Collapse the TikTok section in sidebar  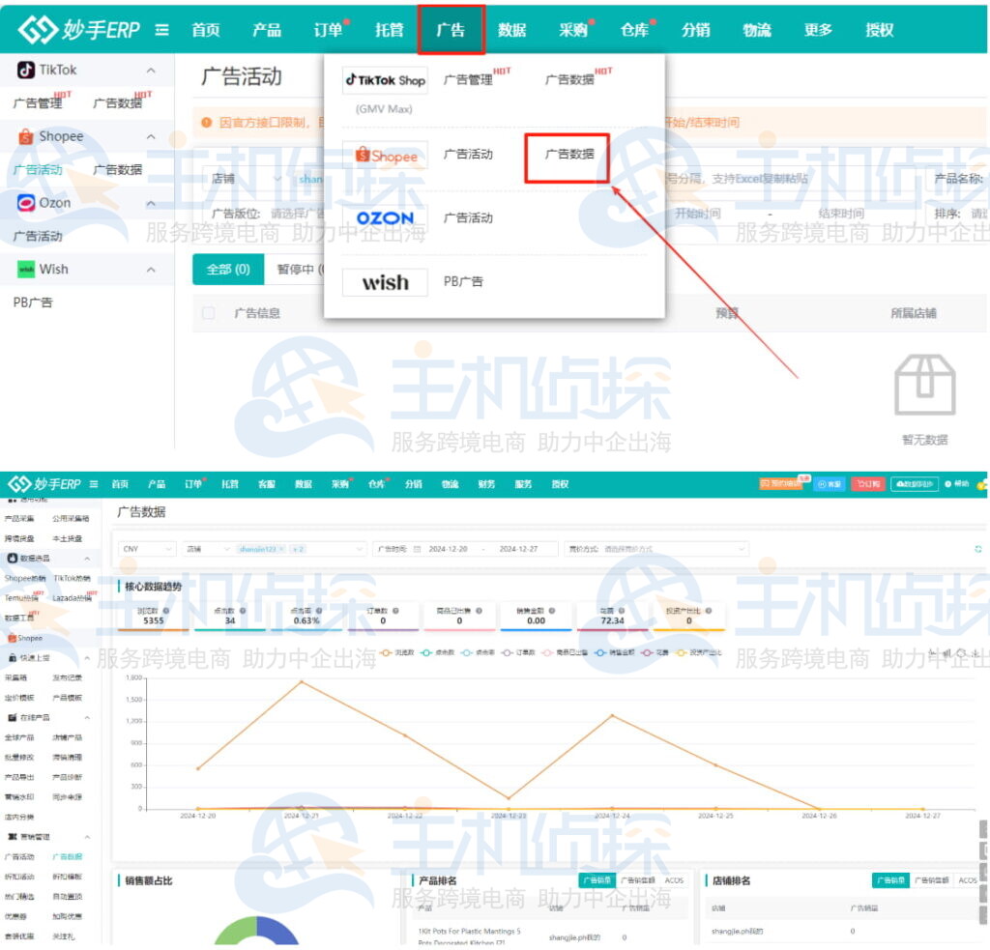click(151, 71)
